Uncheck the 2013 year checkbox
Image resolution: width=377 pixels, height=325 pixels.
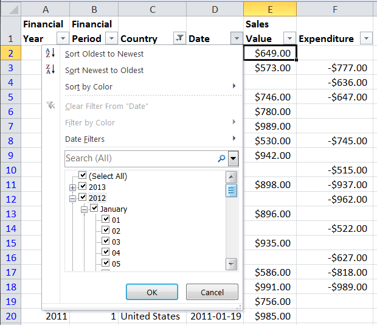[x=83, y=187]
